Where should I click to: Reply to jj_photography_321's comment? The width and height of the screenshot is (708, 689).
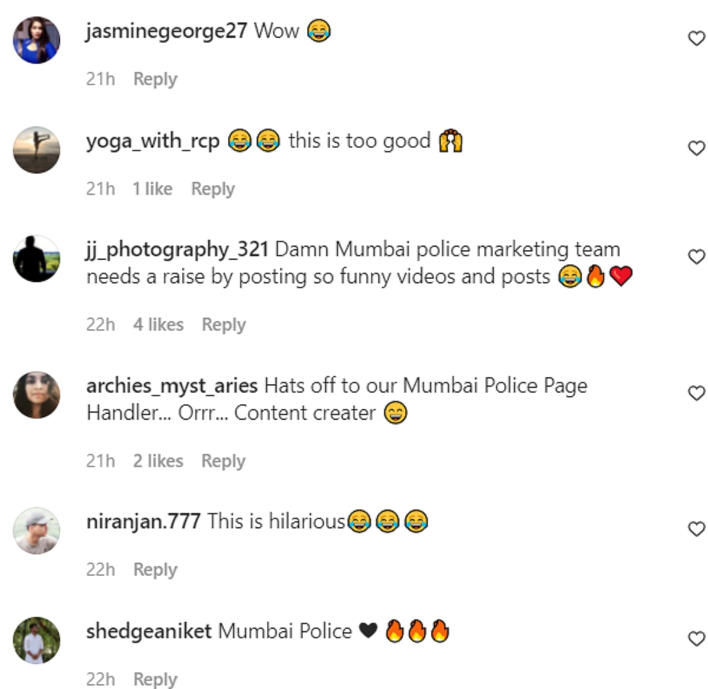click(224, 325)
